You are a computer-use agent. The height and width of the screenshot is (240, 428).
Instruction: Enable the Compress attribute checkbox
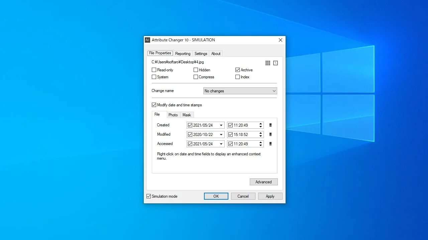196,77
